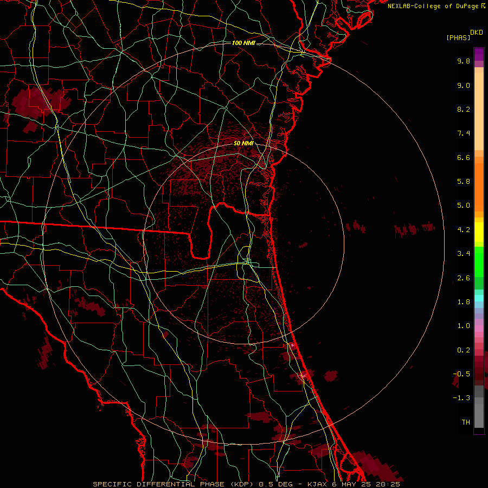Click the 3.4 scale value

[x=464, y=254]
